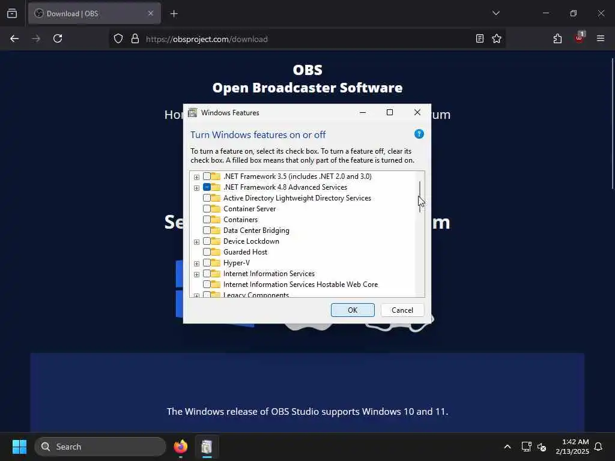This screenshot has height=461, width=615.
Task: Show hidden system tray icons
Action: tap(507, 447)
